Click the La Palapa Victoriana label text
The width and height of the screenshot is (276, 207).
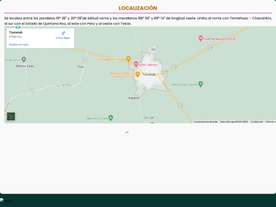tap(112, 59)
